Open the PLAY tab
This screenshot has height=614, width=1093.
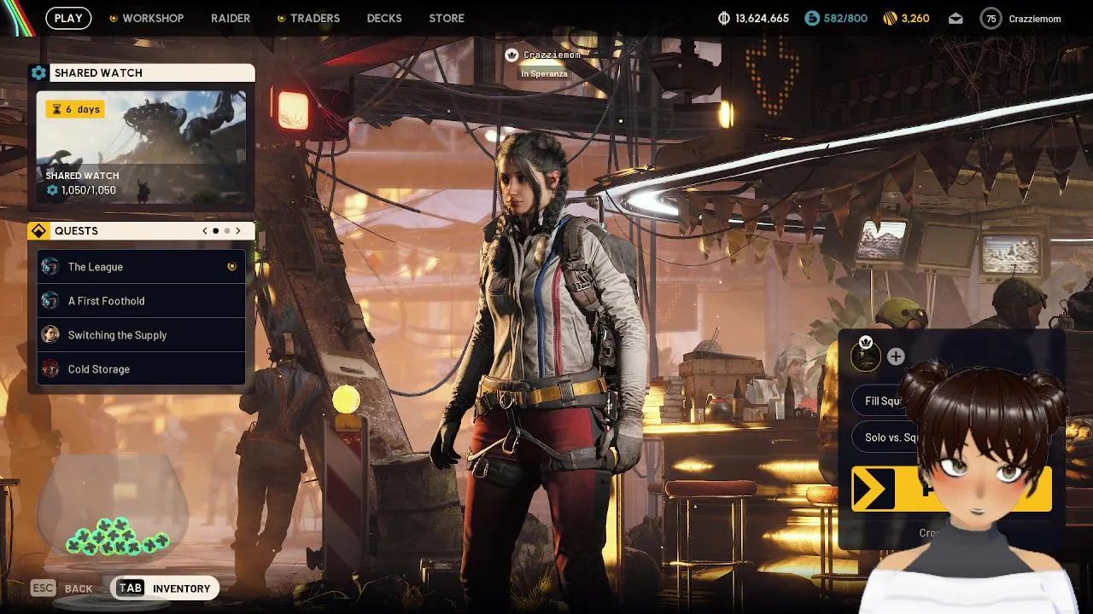pos(68,18)
